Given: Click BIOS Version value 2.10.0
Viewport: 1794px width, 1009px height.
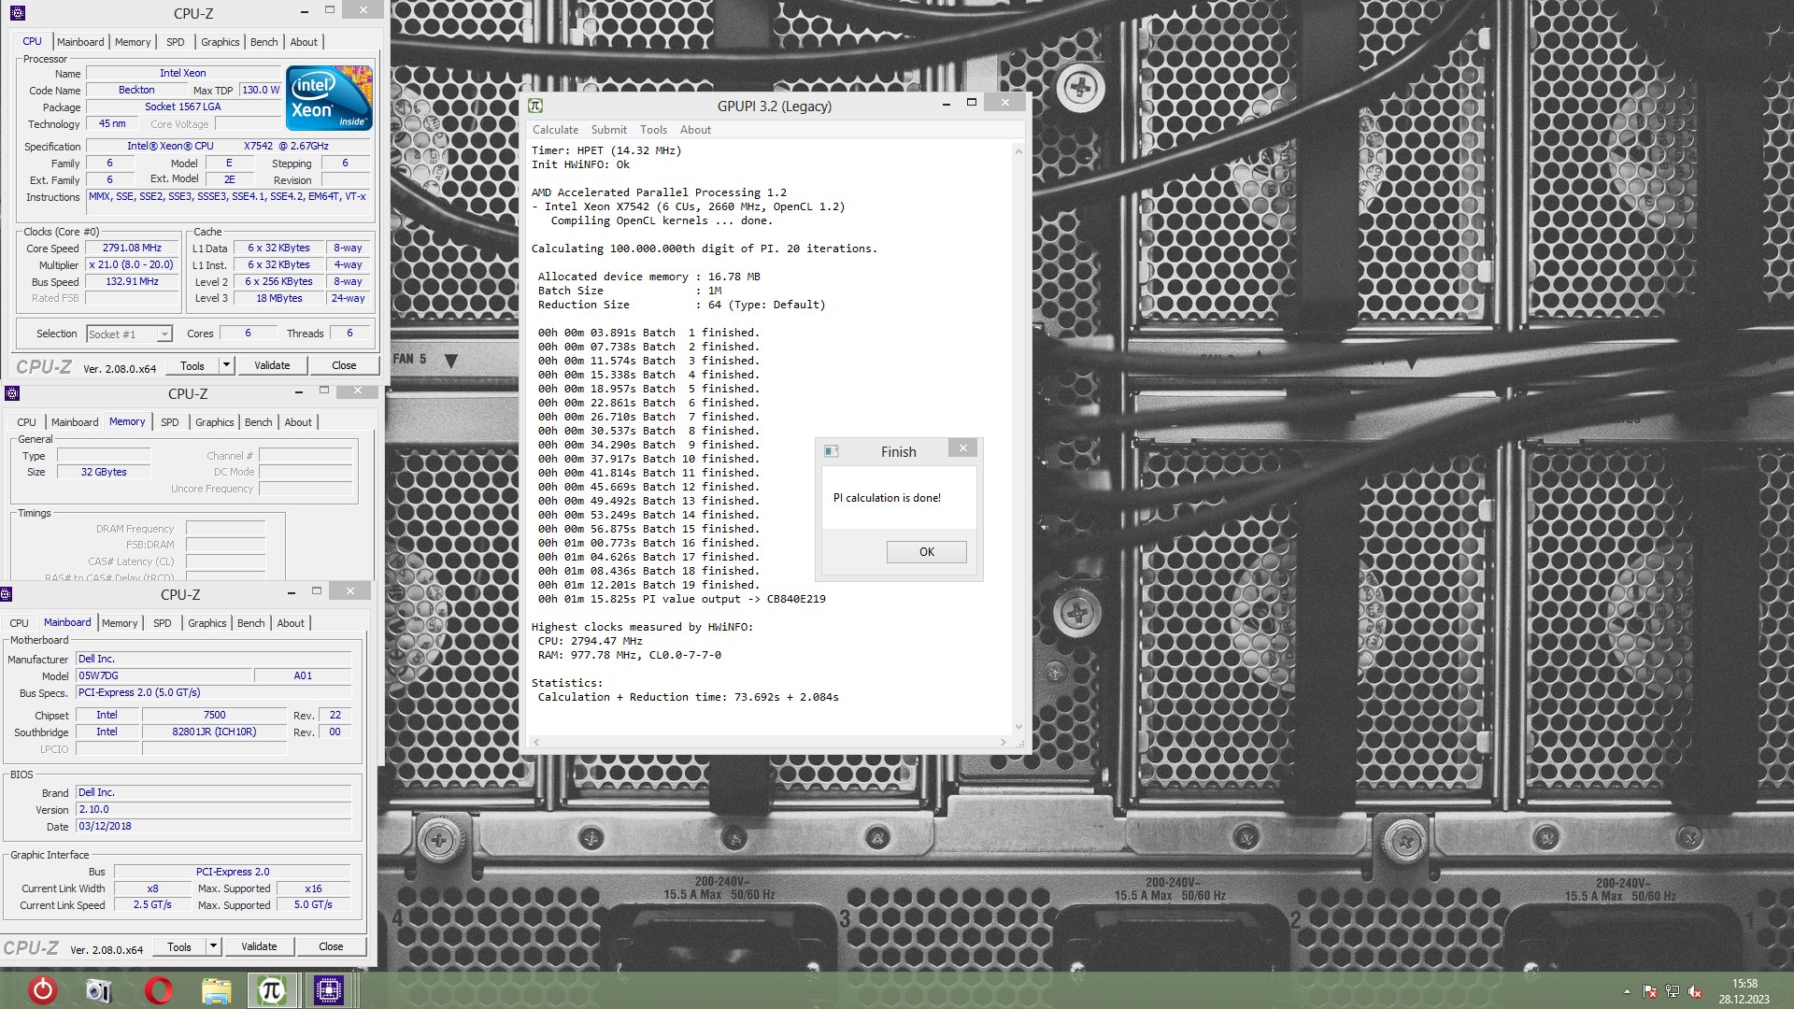Looking at the screenshot, I should click(213, 810).
